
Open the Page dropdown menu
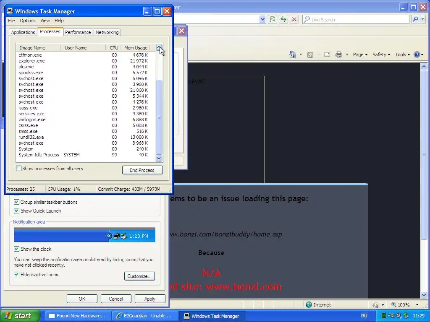point(360,55)
